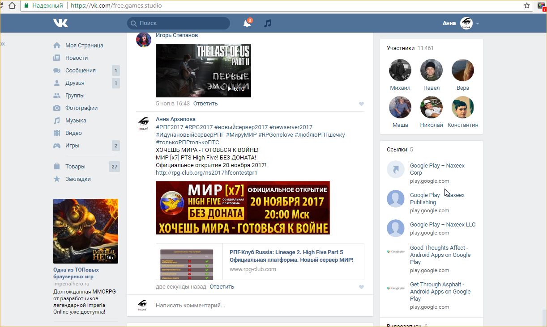This screenshot has height=327, width=547.
Task: Like Анна Архипова's comment with heart
Action: point(361,287)
